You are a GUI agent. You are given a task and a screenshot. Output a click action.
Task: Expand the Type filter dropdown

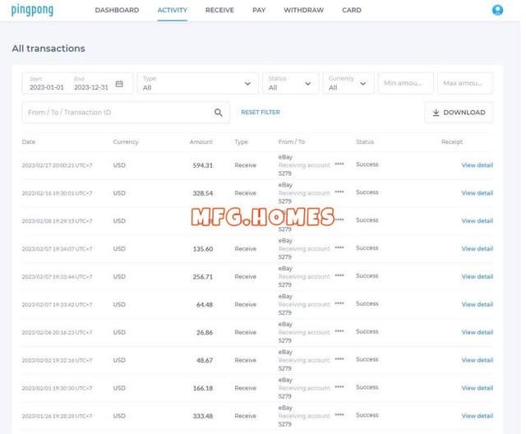pyautogui.click(x=198, y=83)
